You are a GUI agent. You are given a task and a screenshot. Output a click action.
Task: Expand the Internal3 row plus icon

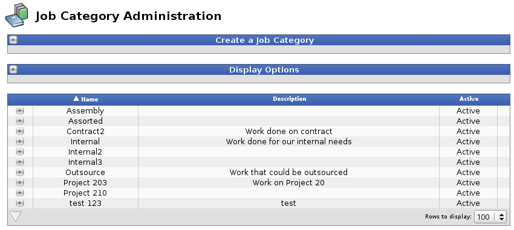coord(20,162)
